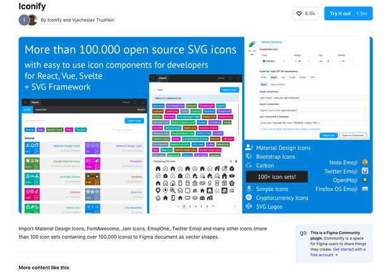Screen dimensions: 389x272
Task: Click the 'Firefox OS Emoji' banner text
Action: [337, 189]
